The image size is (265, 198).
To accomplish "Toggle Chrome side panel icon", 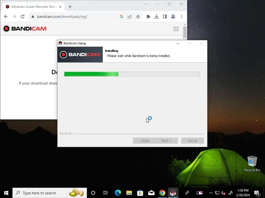I will click(x=165, y=16).
